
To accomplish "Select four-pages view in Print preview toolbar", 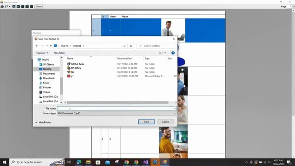I will 27,6.
